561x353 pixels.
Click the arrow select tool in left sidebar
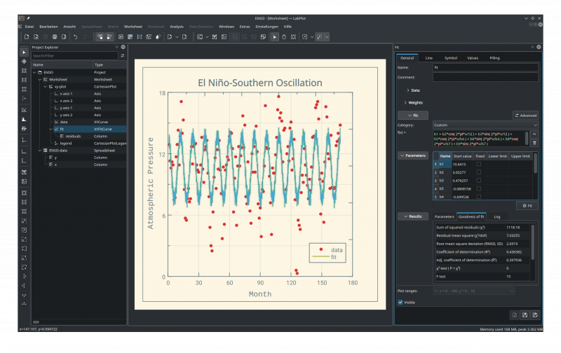24,53
